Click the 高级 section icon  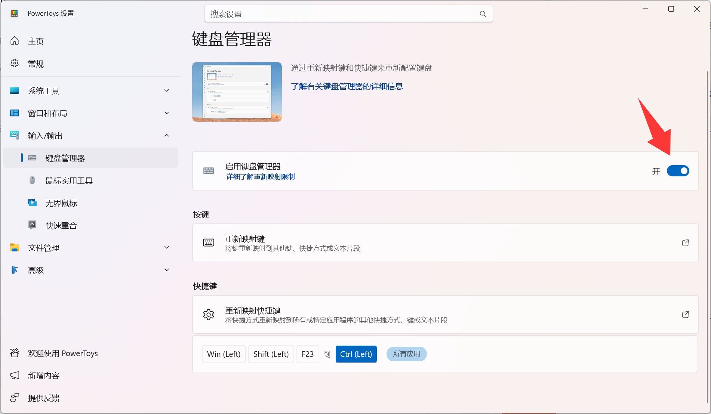point(15,270)
